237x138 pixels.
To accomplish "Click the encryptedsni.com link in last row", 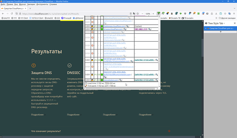I will 111,80.
